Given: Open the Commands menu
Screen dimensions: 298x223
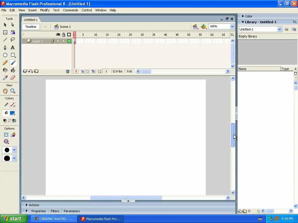Looking at the screenshot, I should (70, 10).
